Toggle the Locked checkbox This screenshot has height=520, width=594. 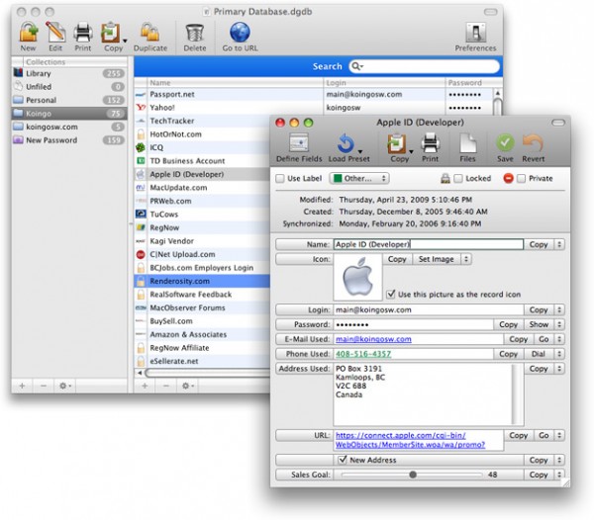pos(457,179)
